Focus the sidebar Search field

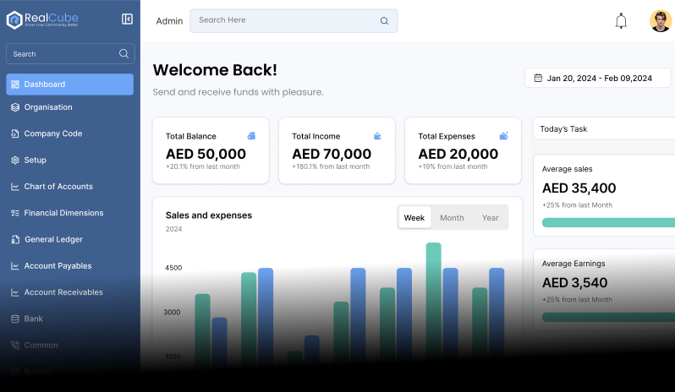70,54
